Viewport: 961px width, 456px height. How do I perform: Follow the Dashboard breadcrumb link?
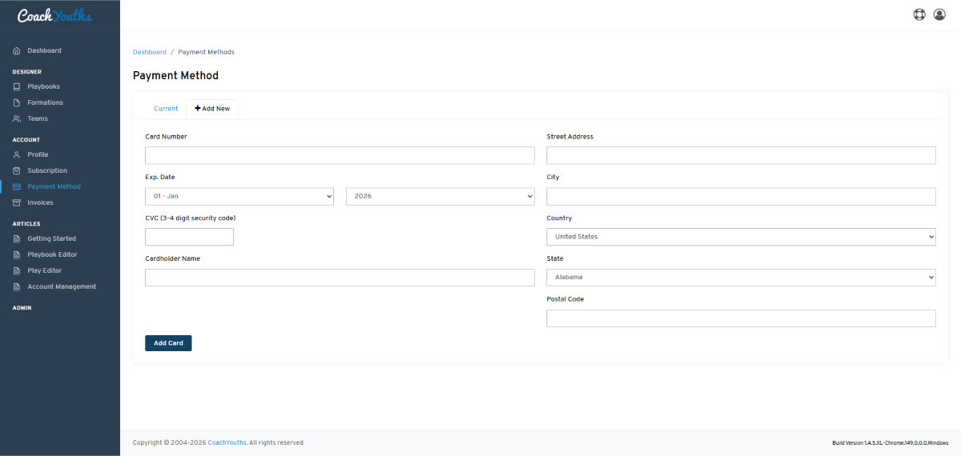pyautogui.click(x=150, y=52)
